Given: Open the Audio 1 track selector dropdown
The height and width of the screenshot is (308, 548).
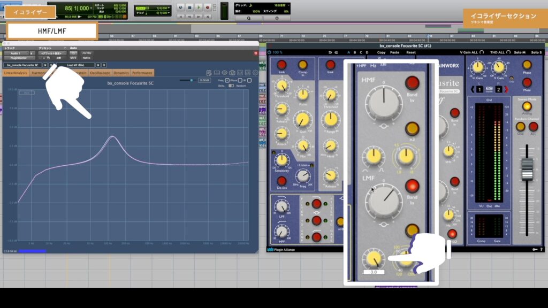Looking at the screenshot, I should coord(16,53).
